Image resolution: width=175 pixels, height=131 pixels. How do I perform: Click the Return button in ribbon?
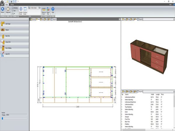tap(3, 10)
